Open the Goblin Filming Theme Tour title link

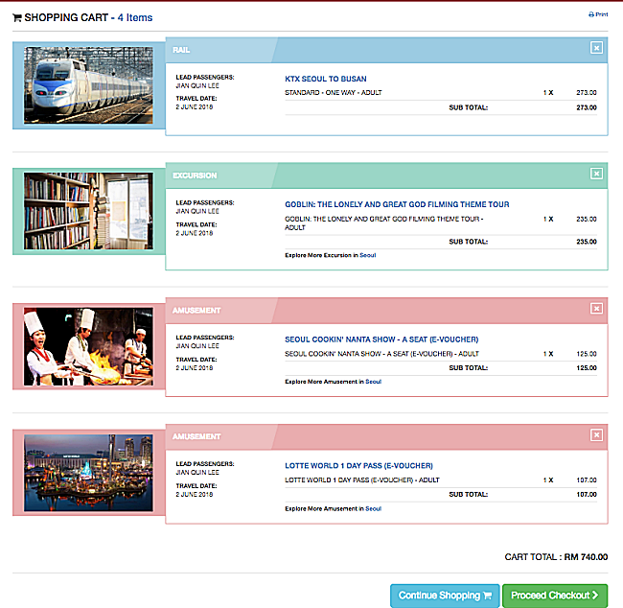397,204
